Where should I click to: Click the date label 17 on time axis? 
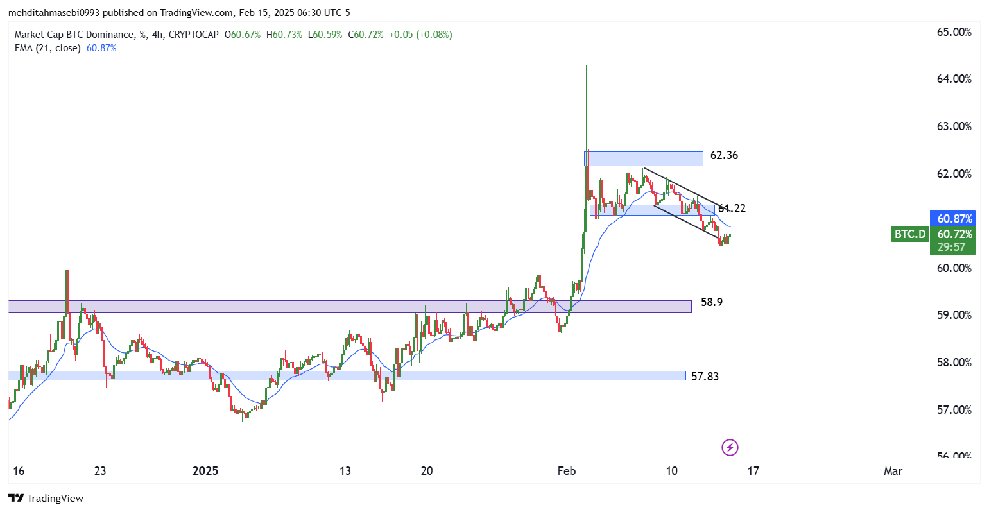click(x=753, y=471)
